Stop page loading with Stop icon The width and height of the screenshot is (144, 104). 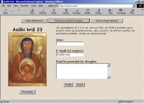(x=32, y=12)
